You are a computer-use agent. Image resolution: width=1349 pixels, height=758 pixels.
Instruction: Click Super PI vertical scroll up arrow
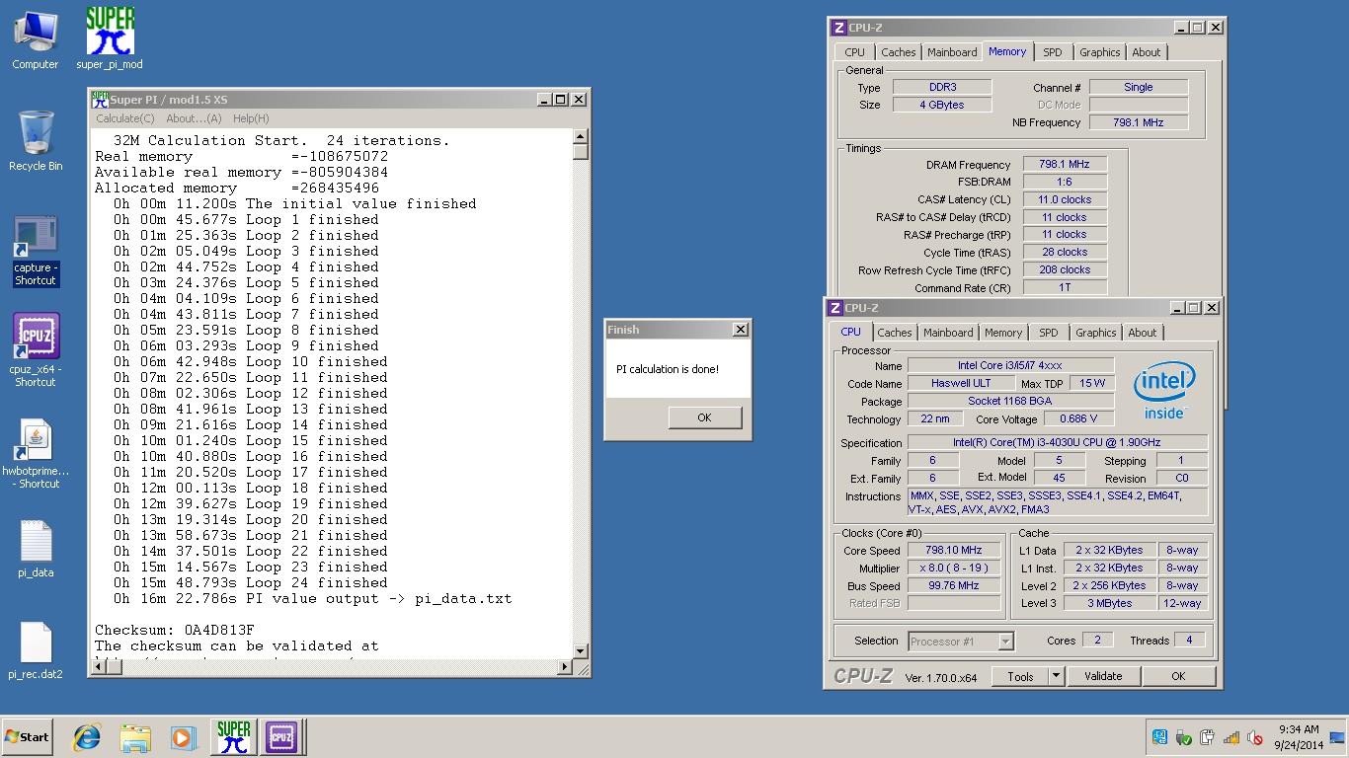[x=581, y=136]
